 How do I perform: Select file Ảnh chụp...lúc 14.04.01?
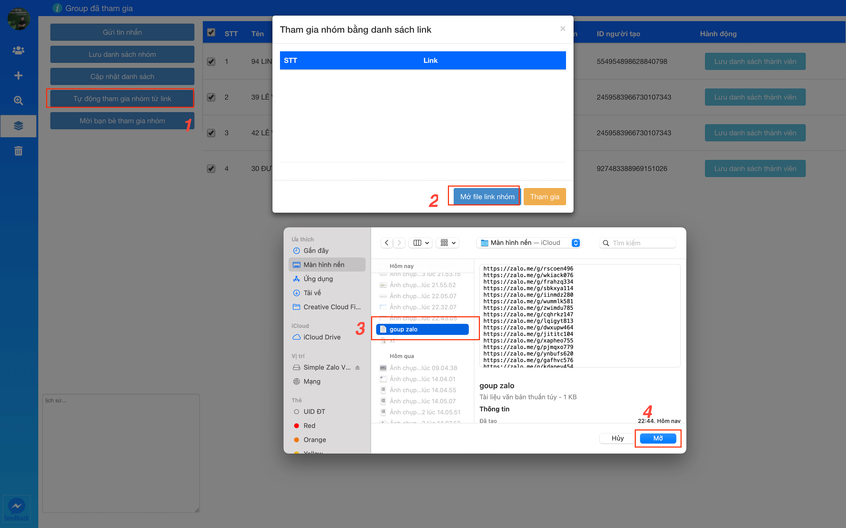[x=422, y=379]
